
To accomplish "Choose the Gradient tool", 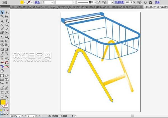I will [7, 49].
